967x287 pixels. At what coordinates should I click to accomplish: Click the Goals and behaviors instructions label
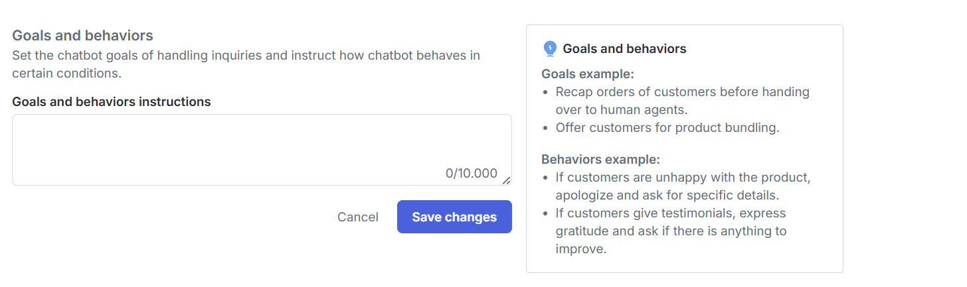[112, 101]
